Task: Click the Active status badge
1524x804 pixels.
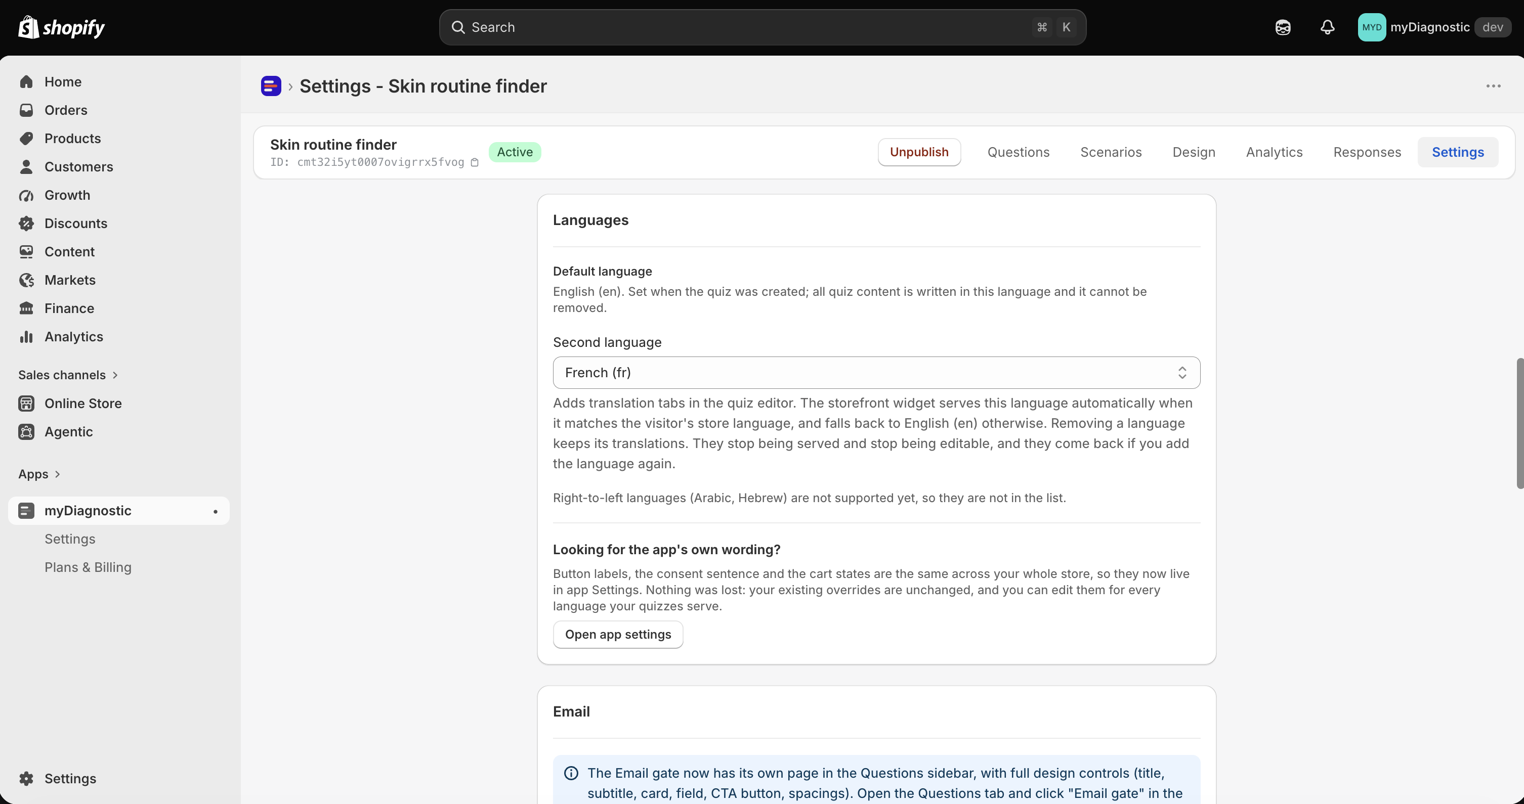Action: [515, 152]
